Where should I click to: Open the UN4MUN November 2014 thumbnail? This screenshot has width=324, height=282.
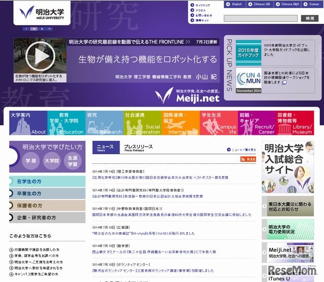[x=249, y=81]
